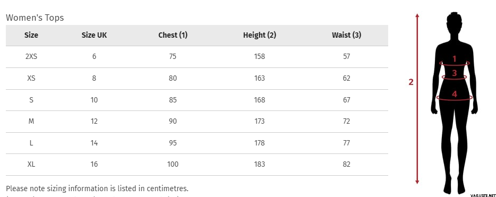Viewport: 496px width, 197px height.
Task: Click the hip marker 4 on silhouette
Action: (x=455, y=94)
